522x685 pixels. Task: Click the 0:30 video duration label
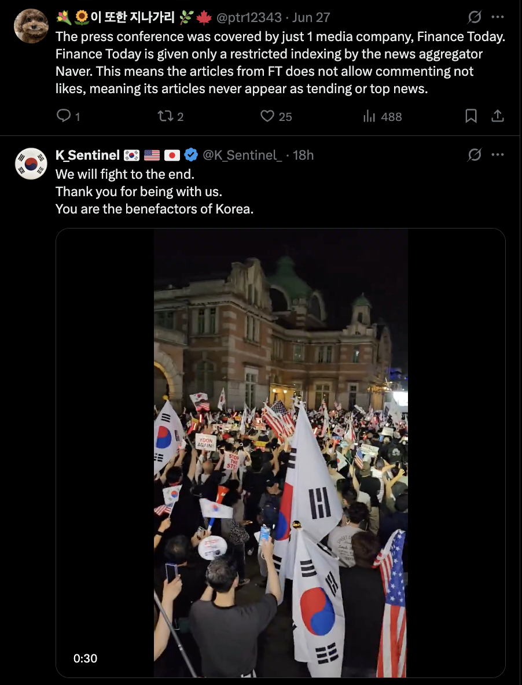(85, 658)
